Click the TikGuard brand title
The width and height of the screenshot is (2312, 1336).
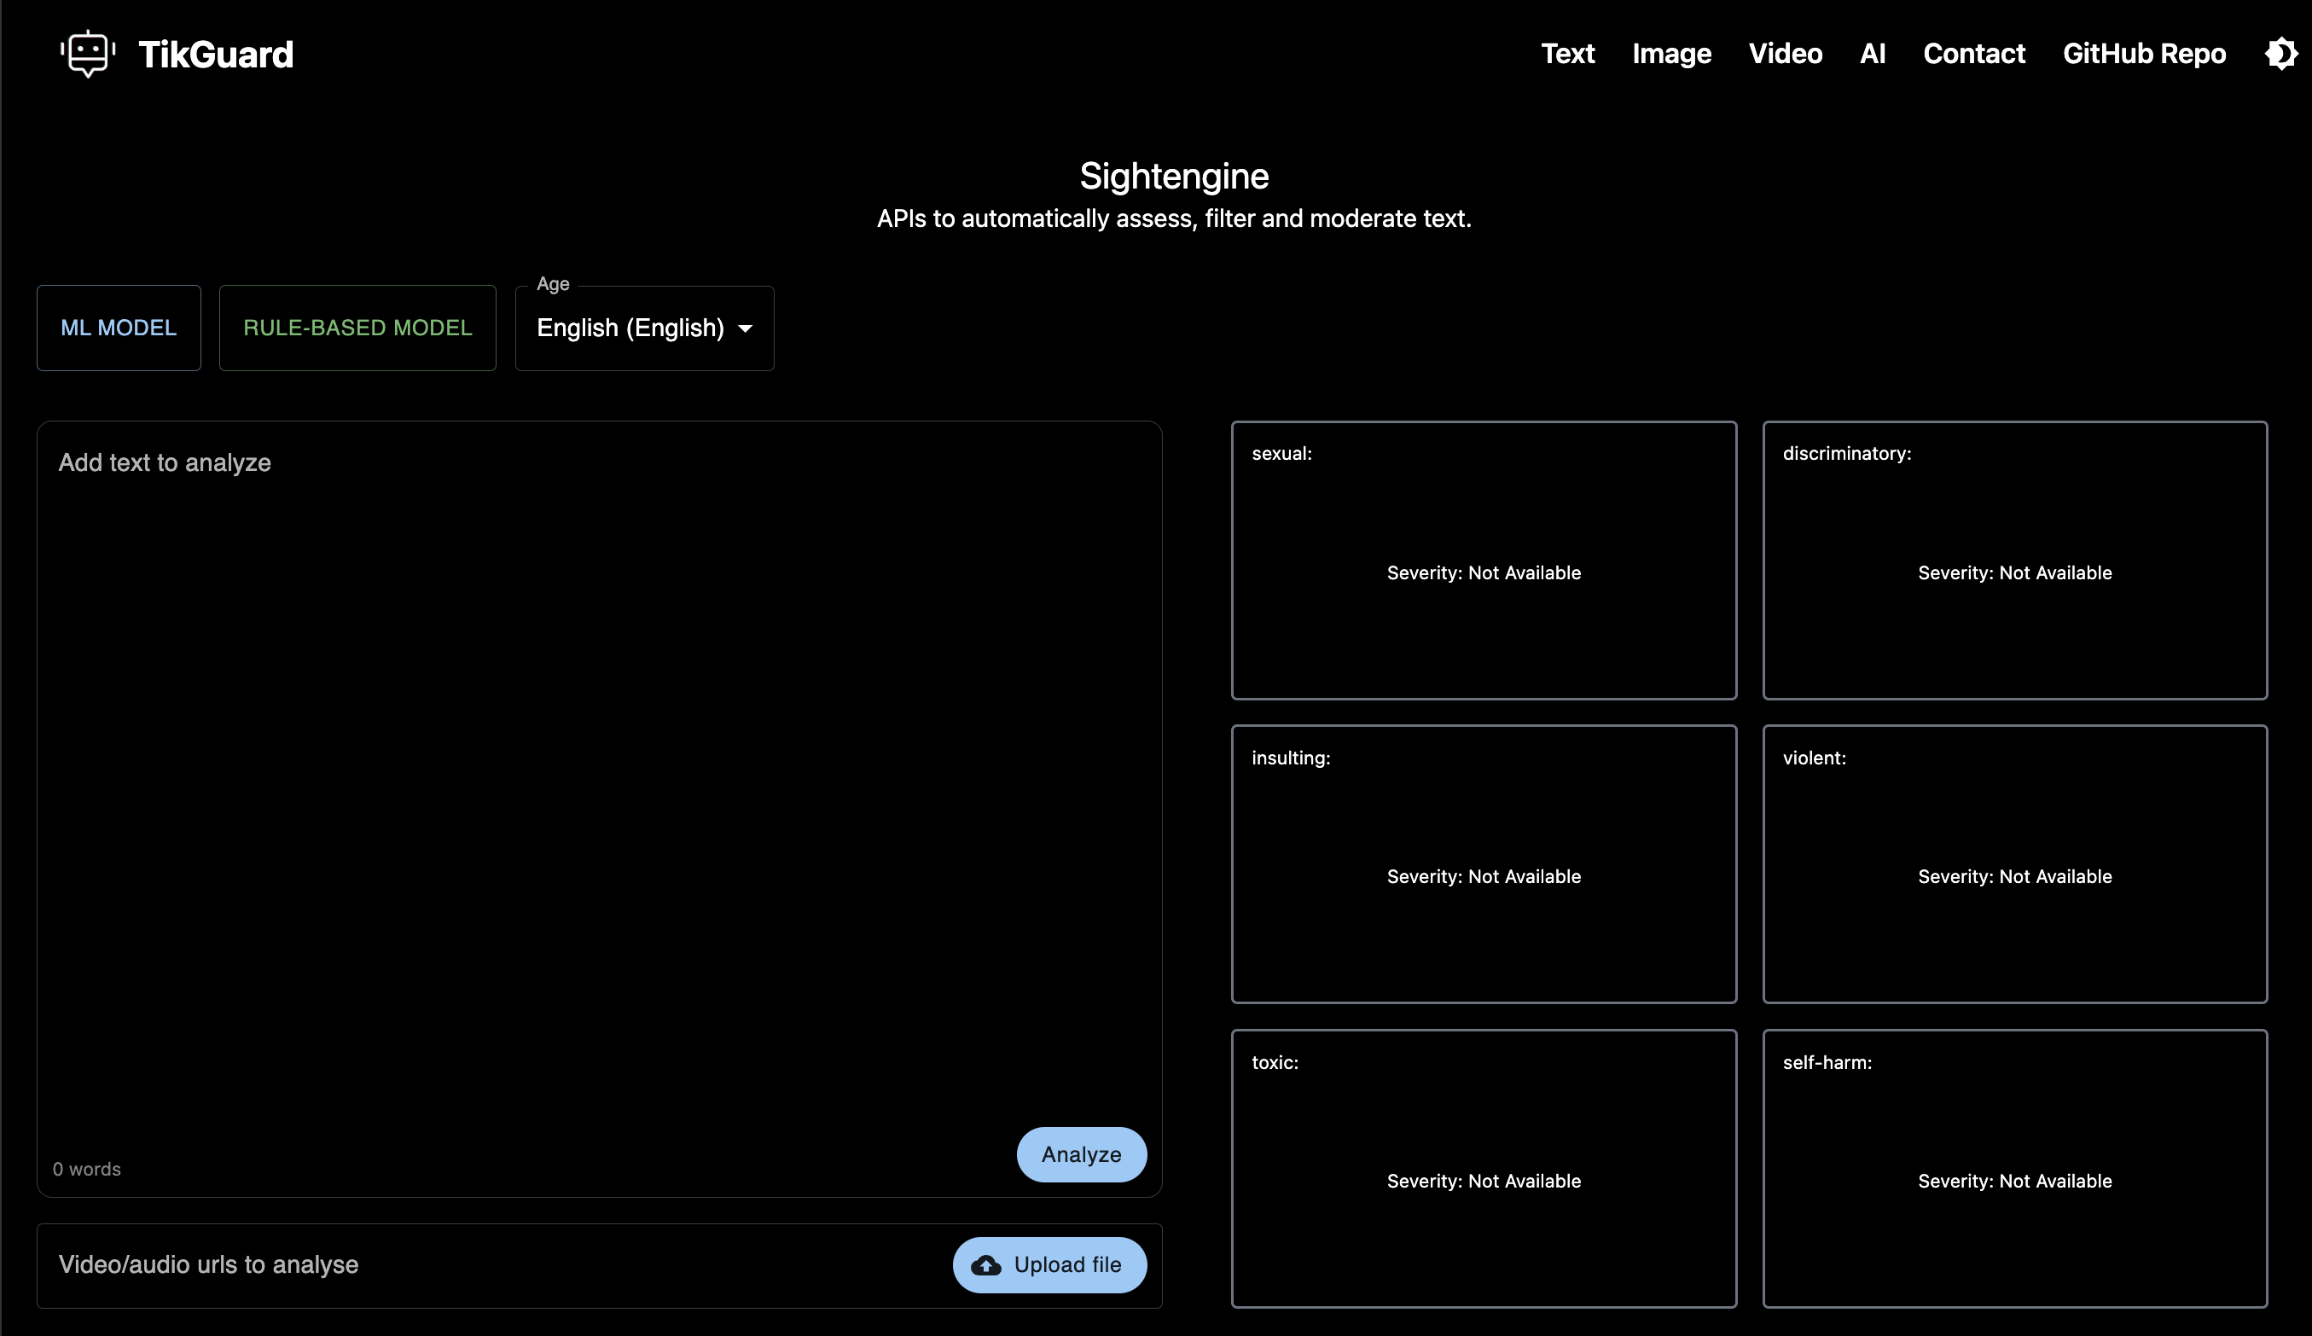216,54
